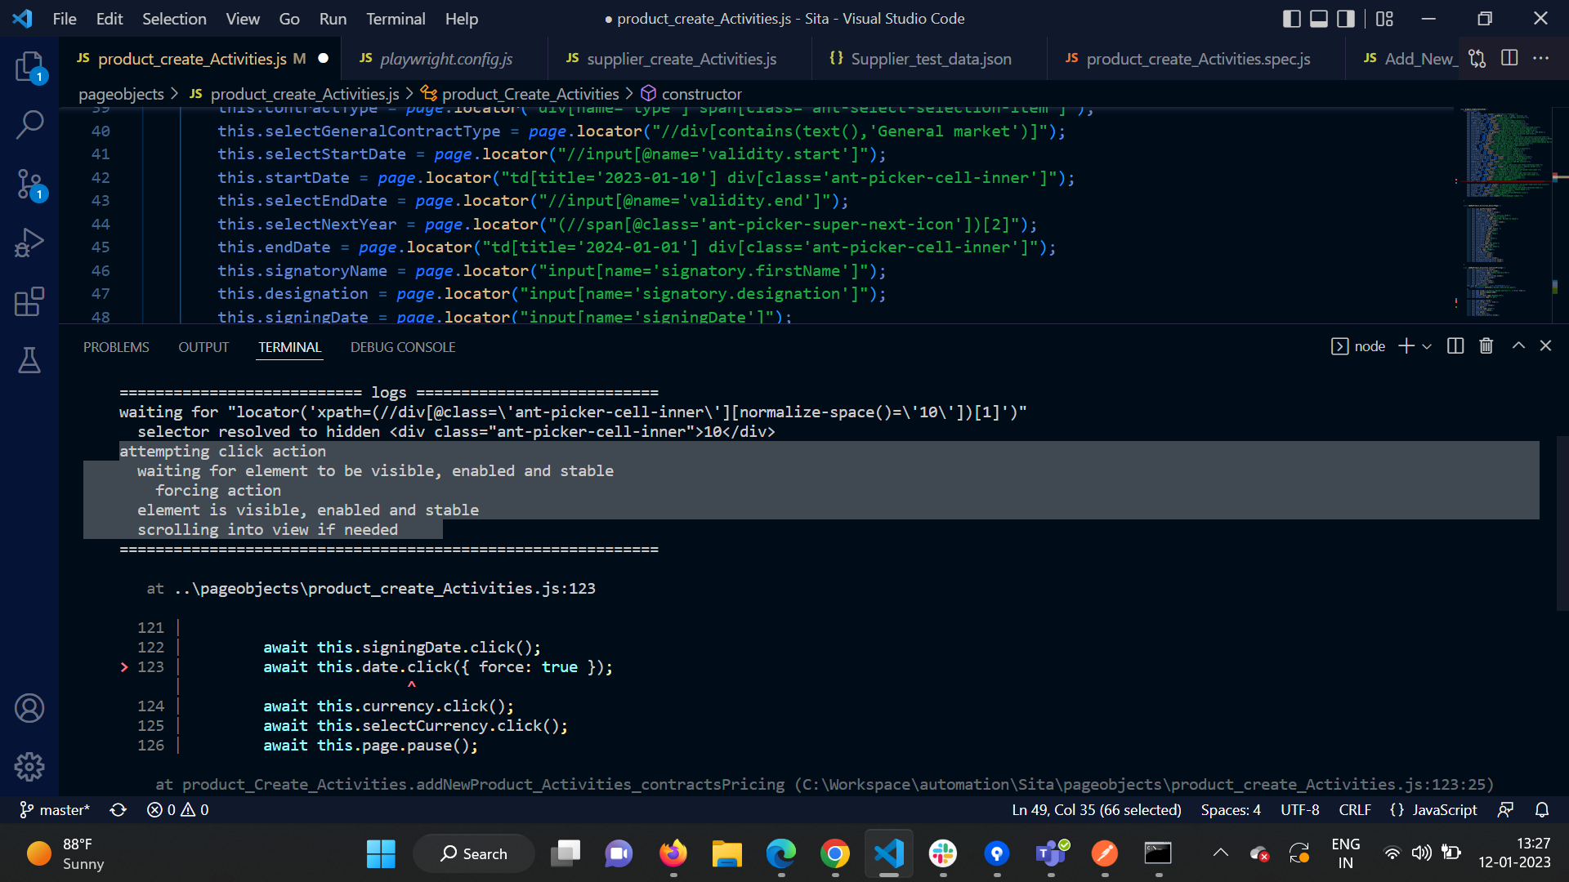Split the terminal pane
Screen dimensions: 1569x882
[x=1455, y=346]
